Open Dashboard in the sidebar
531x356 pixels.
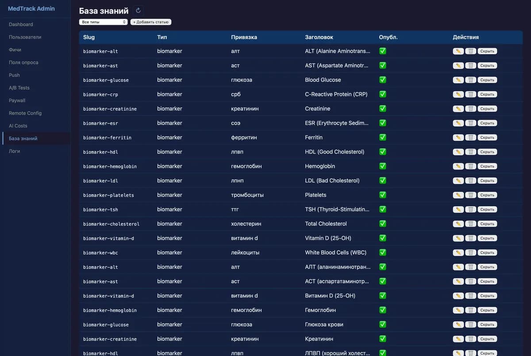[x=21, y=24]
